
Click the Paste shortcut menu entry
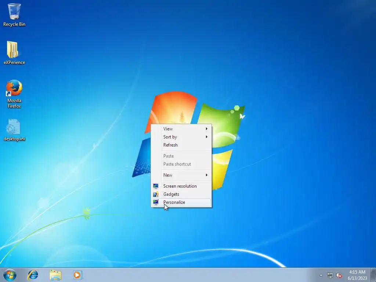click(x=181, y=164)
